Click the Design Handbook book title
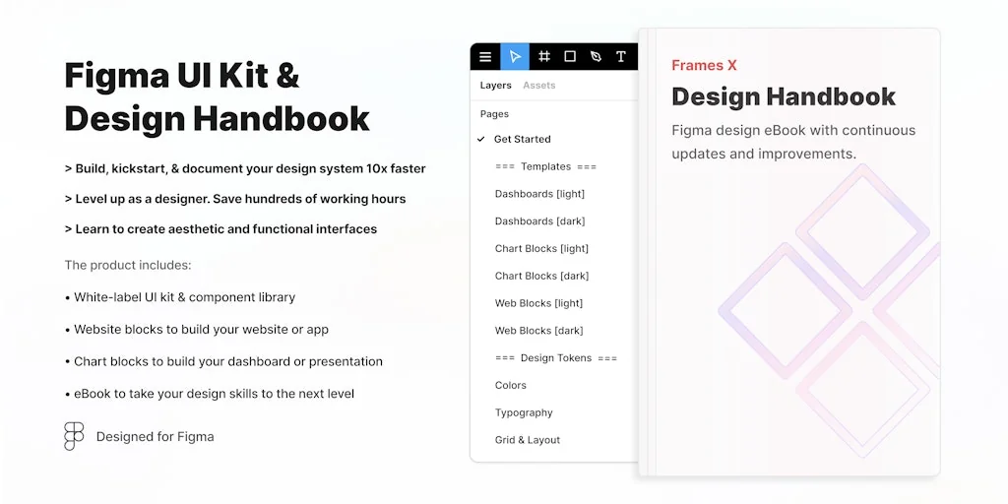Image resolution: width=1008 pixels, height=504 pixels. coord(784,96)
